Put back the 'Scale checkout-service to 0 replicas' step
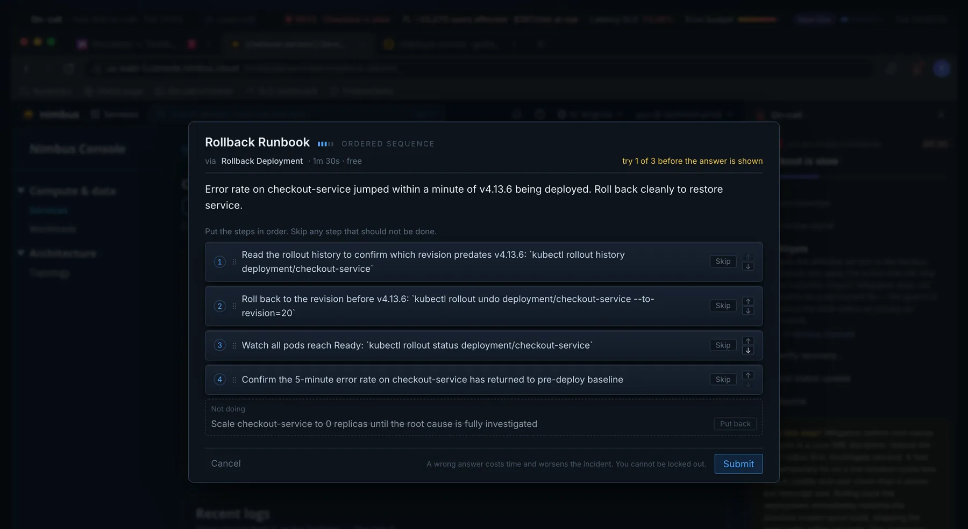 pyautogui.click(x=735, y=424)
